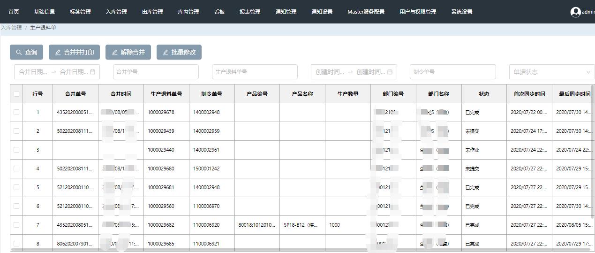Select the checkbox for row 7

16,225
